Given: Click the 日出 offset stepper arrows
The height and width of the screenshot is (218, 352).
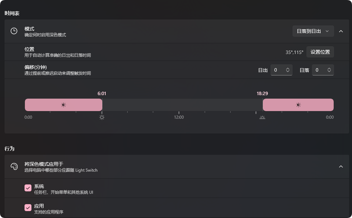Looking at the screenshot, I should coord(287,70).
